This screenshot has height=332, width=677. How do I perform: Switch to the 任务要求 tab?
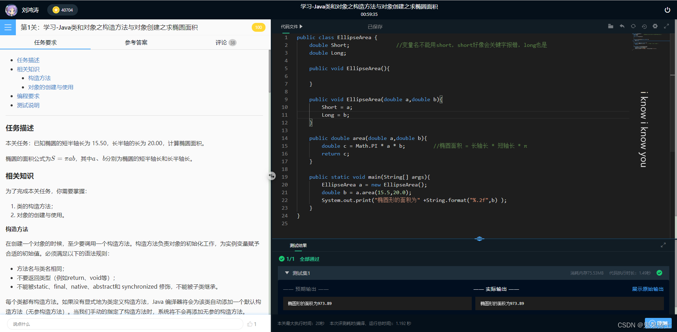click(x=45, y=42)
